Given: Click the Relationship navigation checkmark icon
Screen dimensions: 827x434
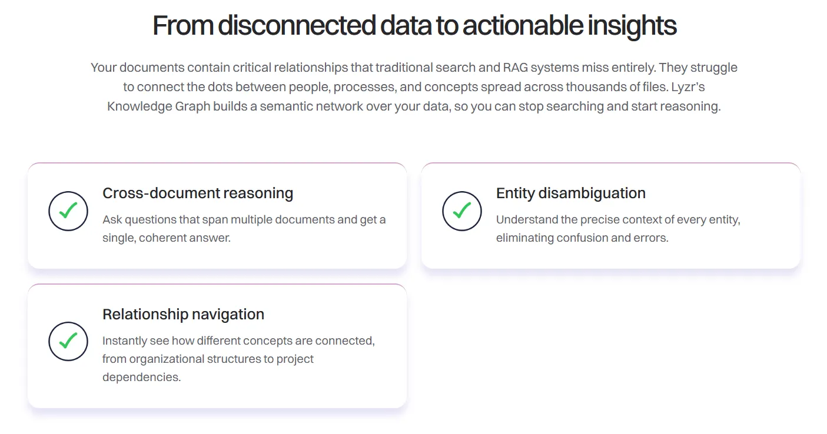Looking at the screenshot, I should [x=68, y=341].
